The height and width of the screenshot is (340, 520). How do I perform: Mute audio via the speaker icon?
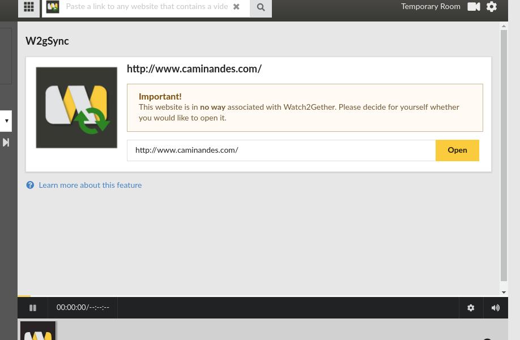click(x=496, y=308)
